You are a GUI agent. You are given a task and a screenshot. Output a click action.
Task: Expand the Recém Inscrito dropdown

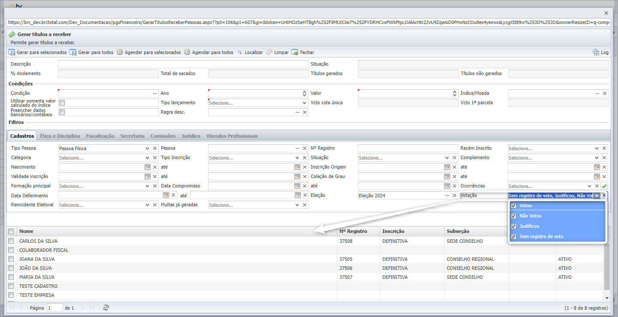point(597,148)
